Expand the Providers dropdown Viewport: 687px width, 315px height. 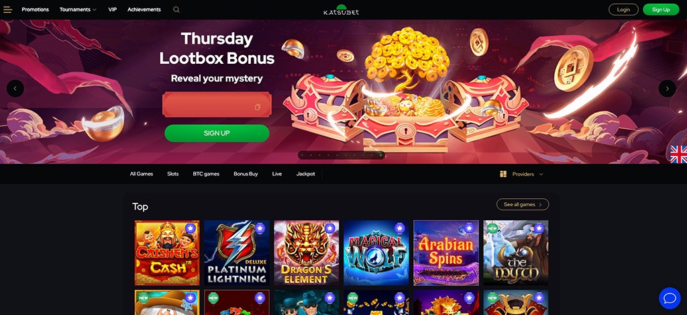pos(521,174)
